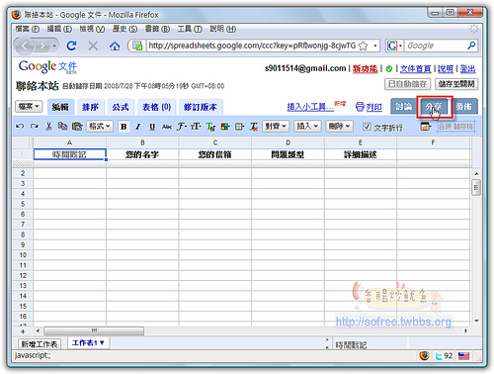
Task: Click the Firefox forward arrow
Action: click(x=42, y=46)
